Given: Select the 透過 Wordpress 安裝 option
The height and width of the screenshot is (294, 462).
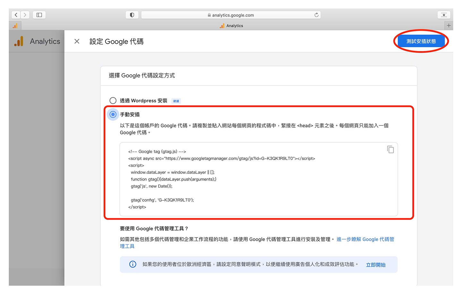Looking at the screenshot, I should [x=113, y=101].
